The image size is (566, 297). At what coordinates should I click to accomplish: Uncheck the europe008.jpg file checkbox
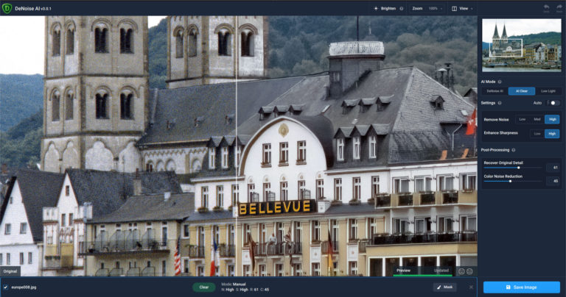7,287
